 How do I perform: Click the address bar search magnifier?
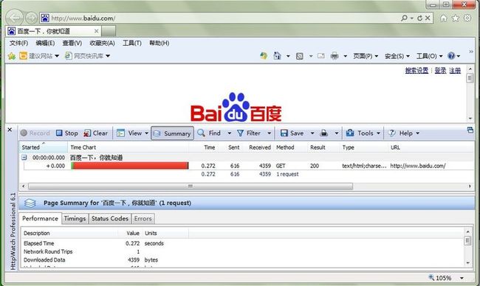tap(405, 18)
